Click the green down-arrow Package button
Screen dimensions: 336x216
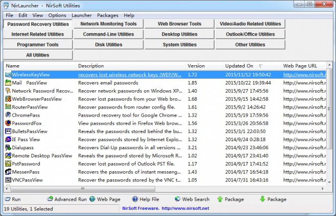(x=273, y=199)
